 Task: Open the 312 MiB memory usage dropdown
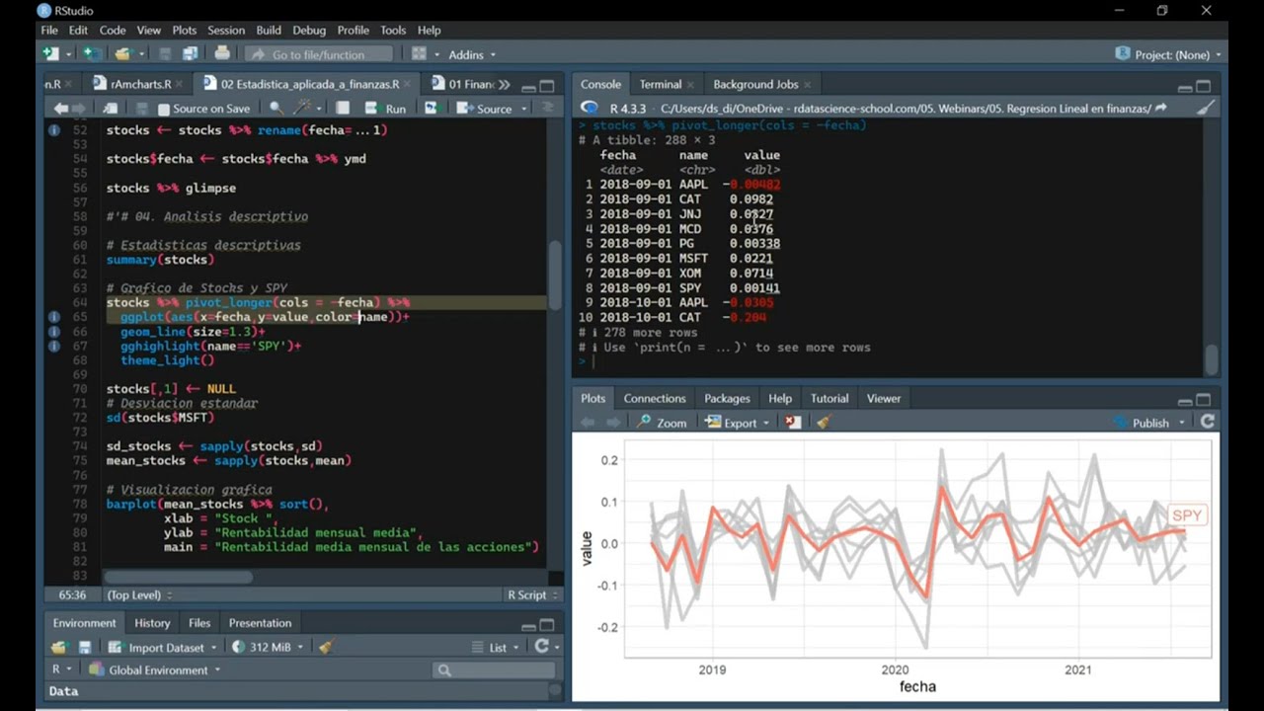(x=268, y=648)
